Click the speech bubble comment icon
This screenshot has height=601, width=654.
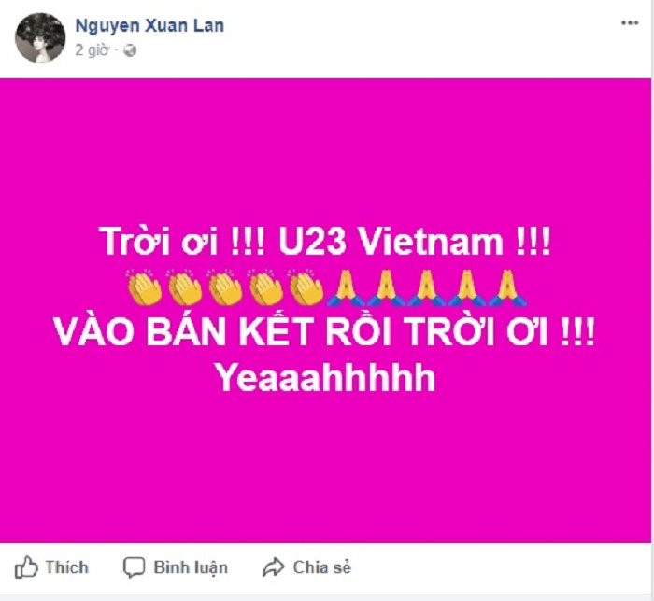click(134, 567)
